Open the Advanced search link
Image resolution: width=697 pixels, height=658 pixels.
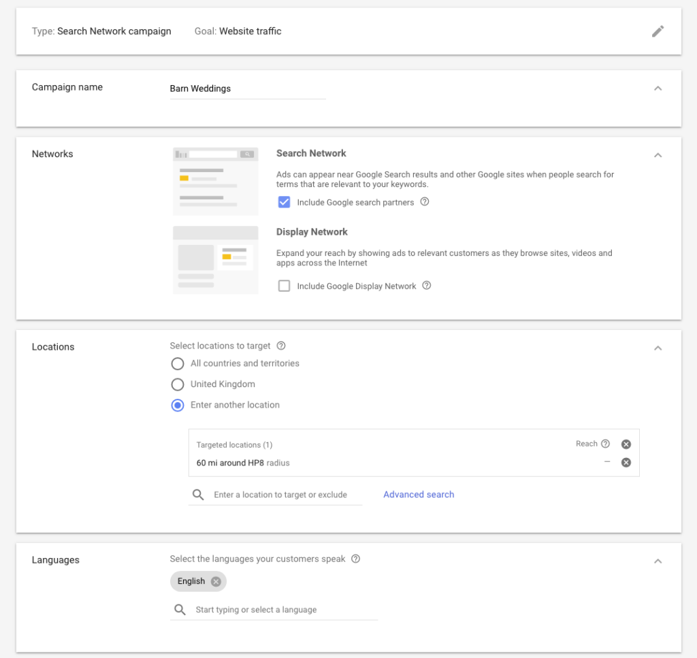[419, 495]
